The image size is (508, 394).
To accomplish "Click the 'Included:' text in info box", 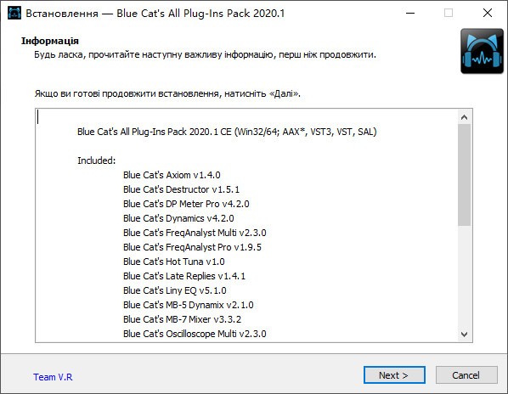I will click(97, 160).
